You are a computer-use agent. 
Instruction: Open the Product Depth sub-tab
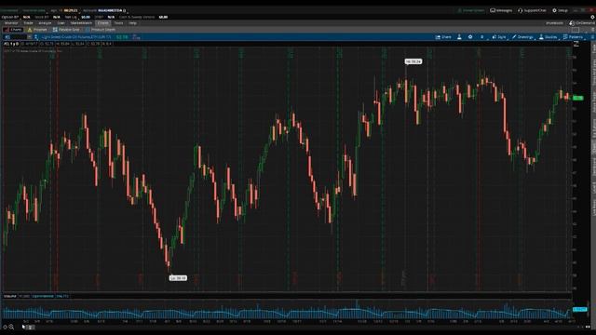pyautogui.click(x=101, y=30)
